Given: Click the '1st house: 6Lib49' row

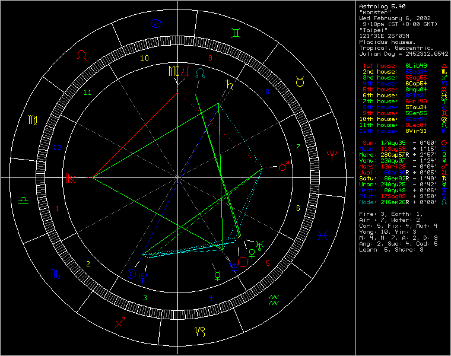Looking at the screenshot, I should coord(405,66).
